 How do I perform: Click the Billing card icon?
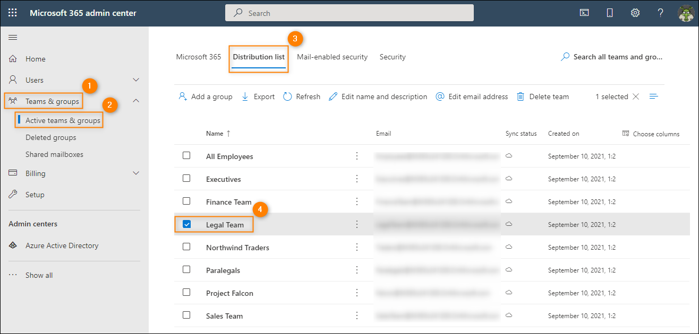pyautogui.click(x=13, y=173)
